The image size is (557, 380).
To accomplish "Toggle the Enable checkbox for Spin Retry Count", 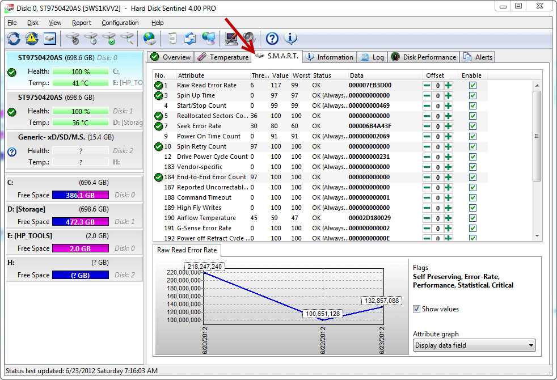I will click(472, 147).
